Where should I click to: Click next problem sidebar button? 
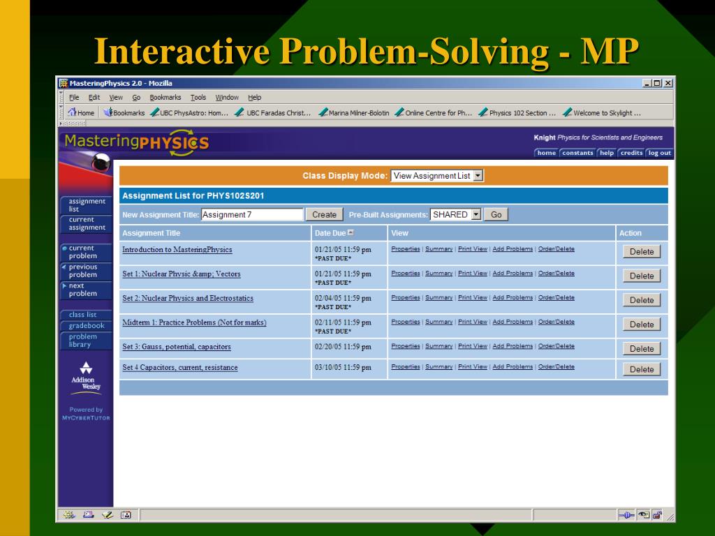click(86, 290)
